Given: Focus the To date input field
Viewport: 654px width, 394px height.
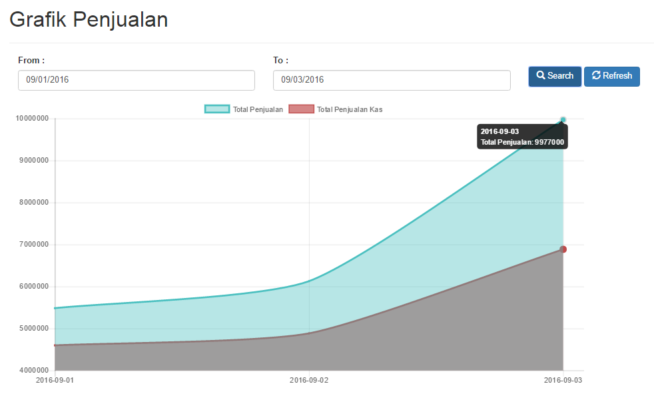Looking at the screenshot, I should click(392, 80).
